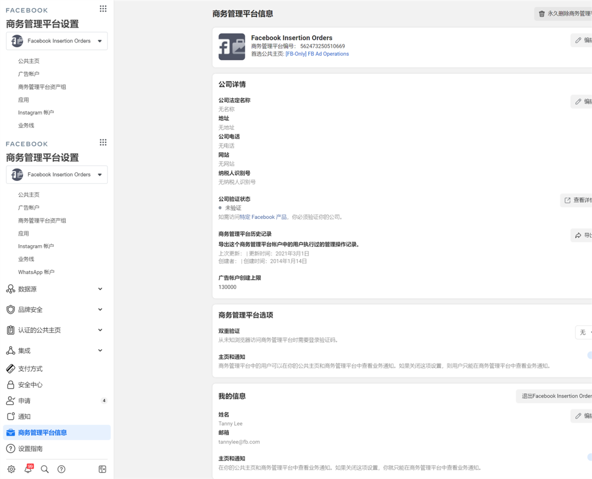The image size is (592, 479).
Task: Click the 支付方式 payment icon
Action: click(x=10, y=369)
